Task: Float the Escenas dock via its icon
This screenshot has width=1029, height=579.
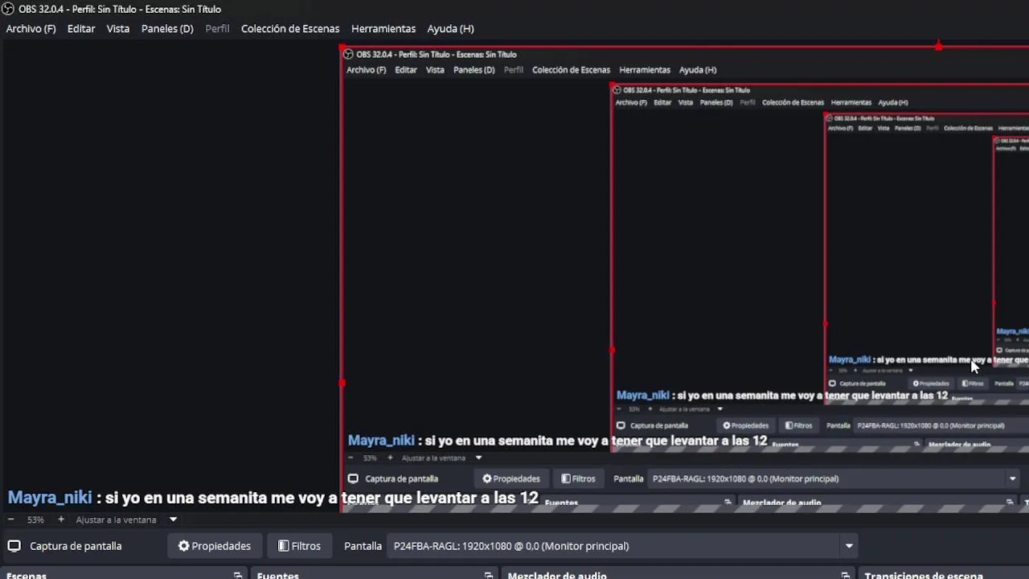Action: pyautogui.click(x=238, y=575)
